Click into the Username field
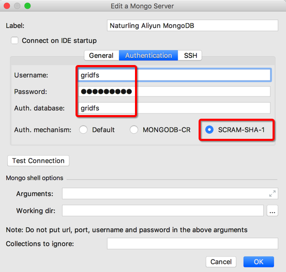The width and height of the screenshot is (286, 272). pos(175,75)
